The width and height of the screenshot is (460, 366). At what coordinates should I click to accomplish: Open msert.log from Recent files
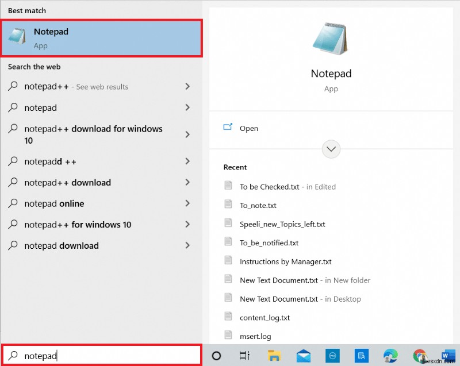pyautogui.click(x=255, y=336)
